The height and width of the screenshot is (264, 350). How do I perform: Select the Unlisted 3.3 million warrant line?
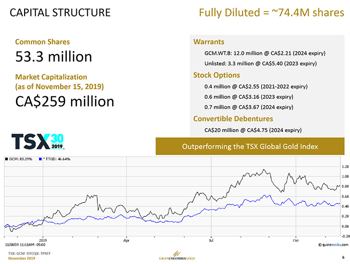click(x=261, y=64)
